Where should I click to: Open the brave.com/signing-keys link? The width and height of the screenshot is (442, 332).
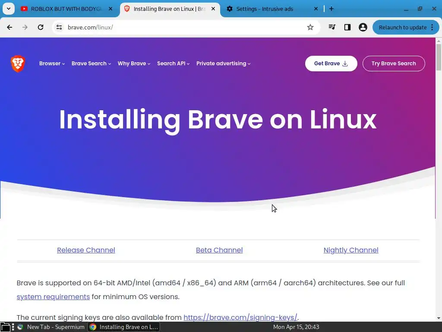pyautogui.click(x=240, y=317)
